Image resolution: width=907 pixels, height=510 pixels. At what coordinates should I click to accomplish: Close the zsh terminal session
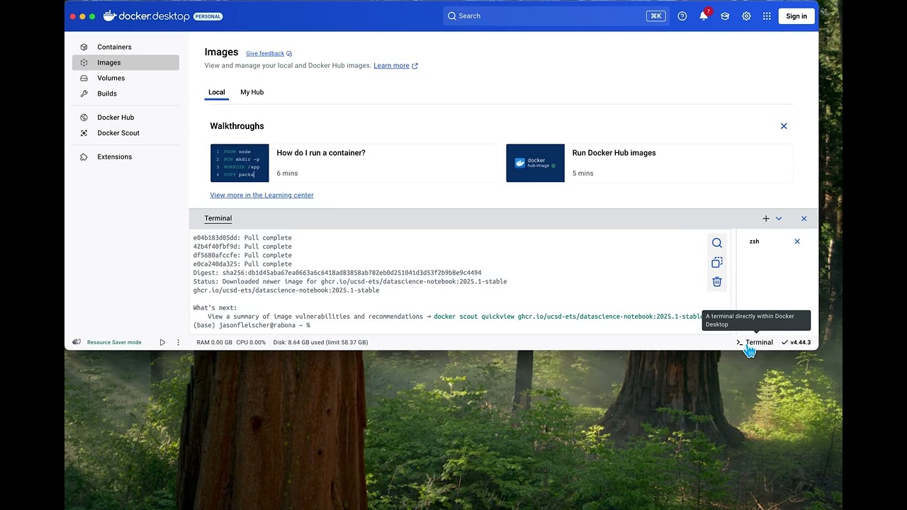(x=797, y=242)
